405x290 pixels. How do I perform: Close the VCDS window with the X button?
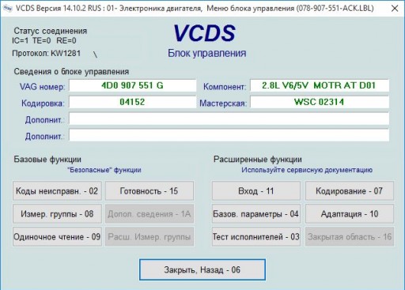pos(395,8)
